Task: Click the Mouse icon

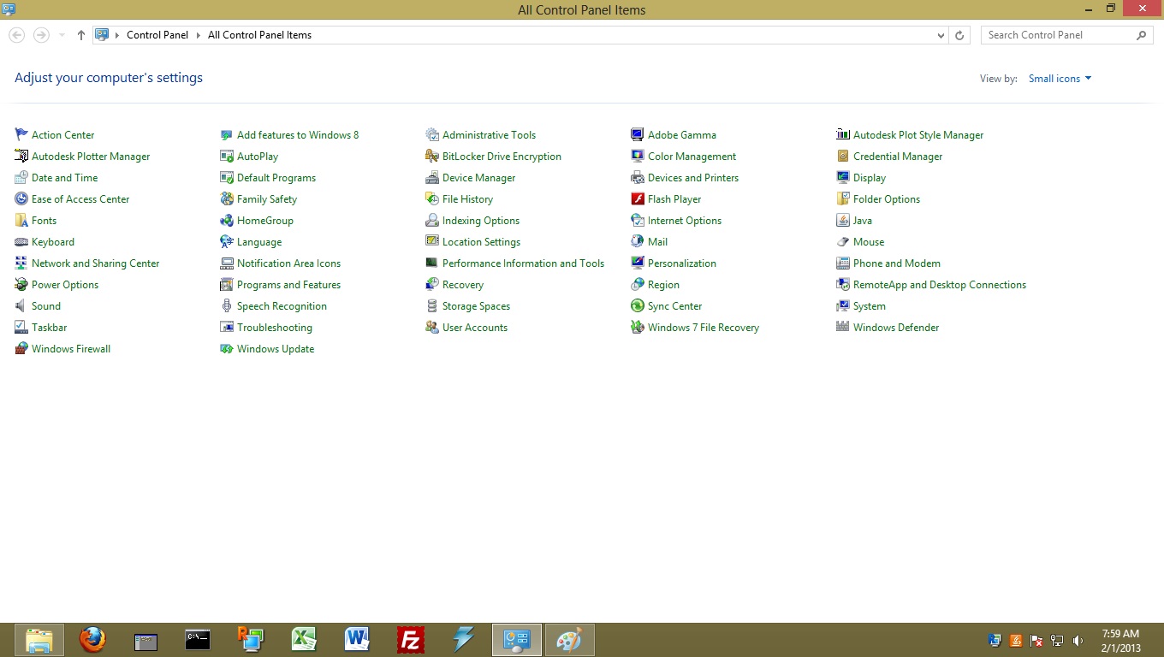Action: tap(843, 242)
